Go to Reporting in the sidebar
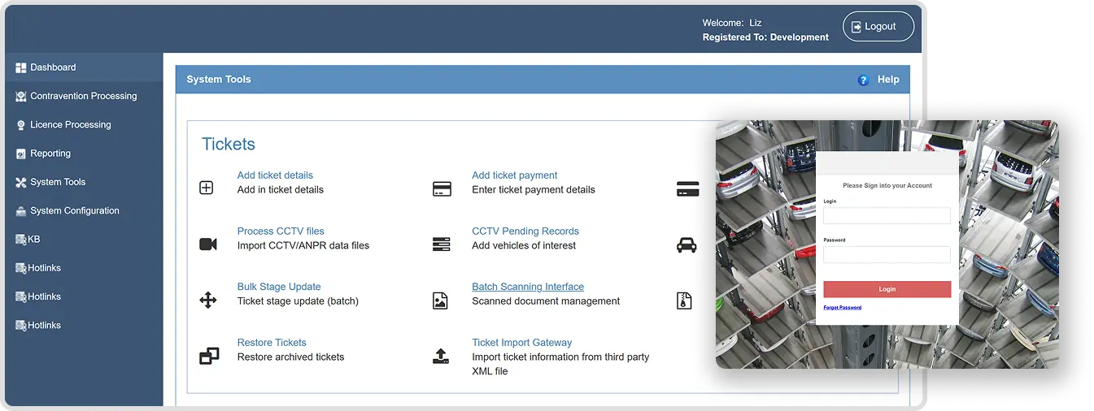 [50, 154]
